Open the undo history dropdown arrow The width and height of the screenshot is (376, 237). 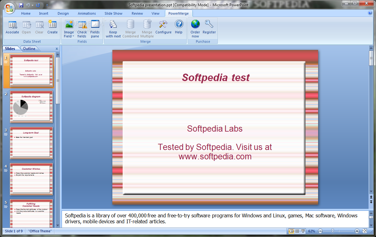tap(33, 5)
